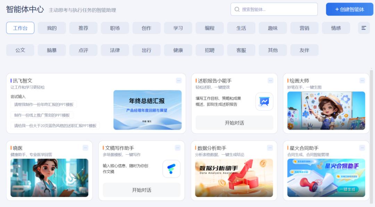
Task: Select the 法律 category tab
Action: click(115, 50)
